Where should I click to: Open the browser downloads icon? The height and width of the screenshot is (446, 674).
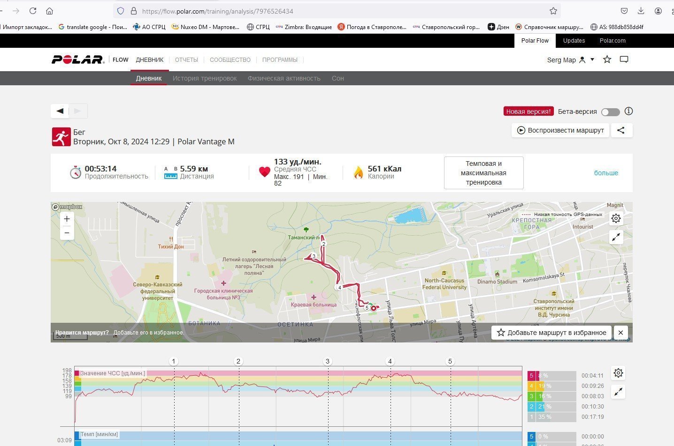point(641,11)
